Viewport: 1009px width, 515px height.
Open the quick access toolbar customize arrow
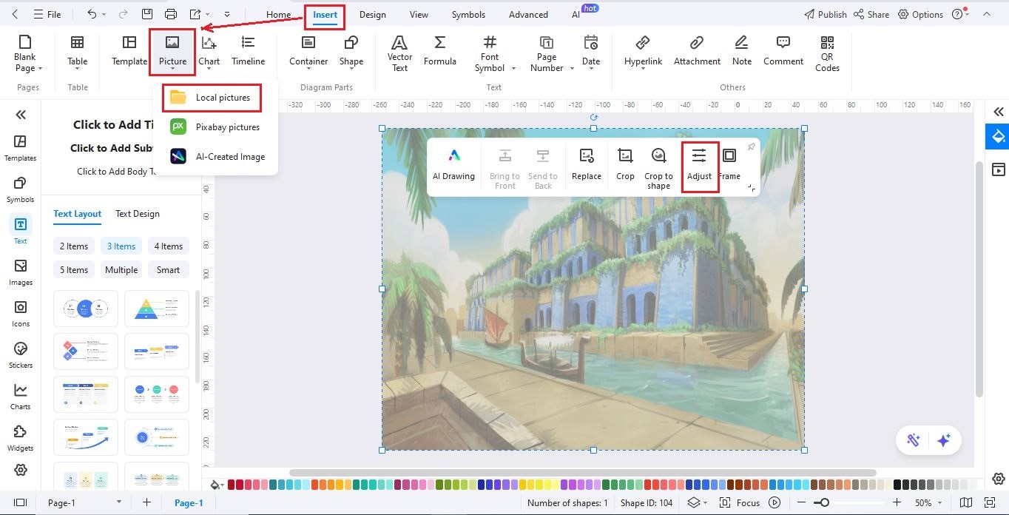[227, 15]
